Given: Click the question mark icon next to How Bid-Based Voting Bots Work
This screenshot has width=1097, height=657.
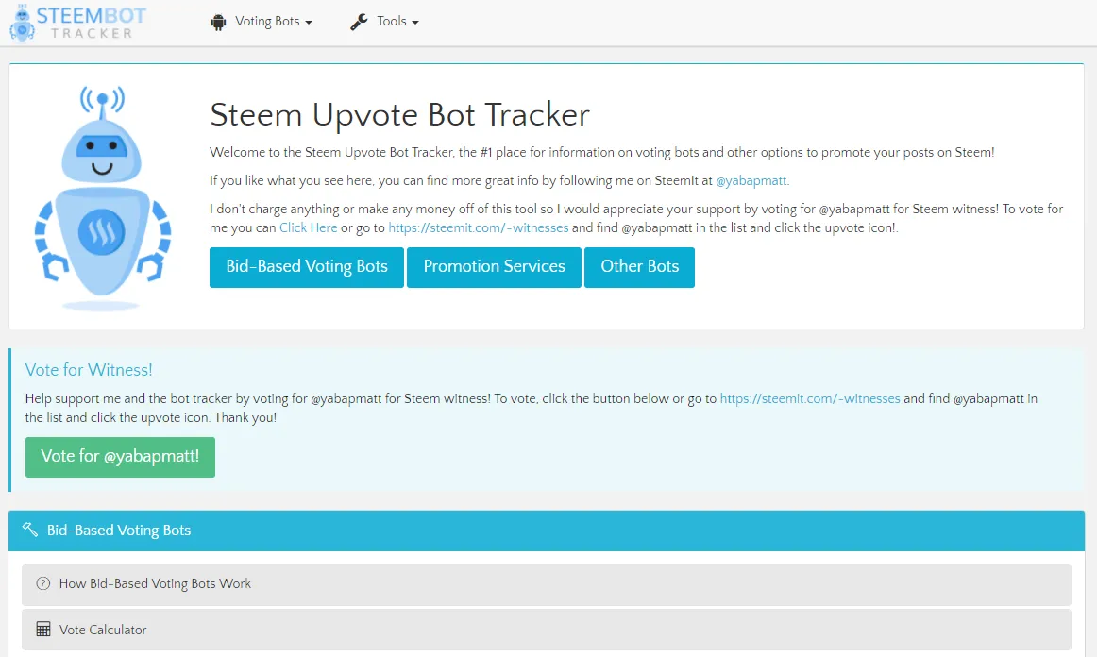Looking at the screenshot, I should pos(43,583).
